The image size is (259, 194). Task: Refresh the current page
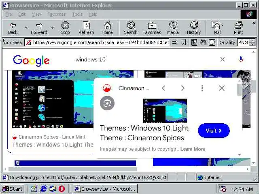pos(86,28)
